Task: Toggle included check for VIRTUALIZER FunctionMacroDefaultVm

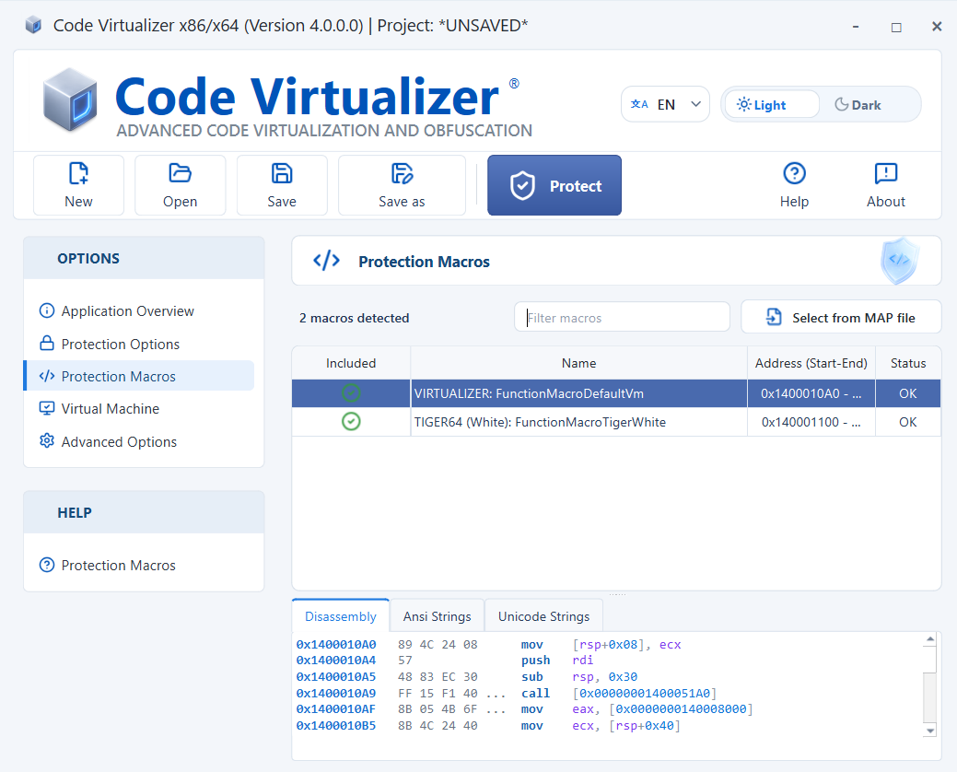Action: coord(351,393)
